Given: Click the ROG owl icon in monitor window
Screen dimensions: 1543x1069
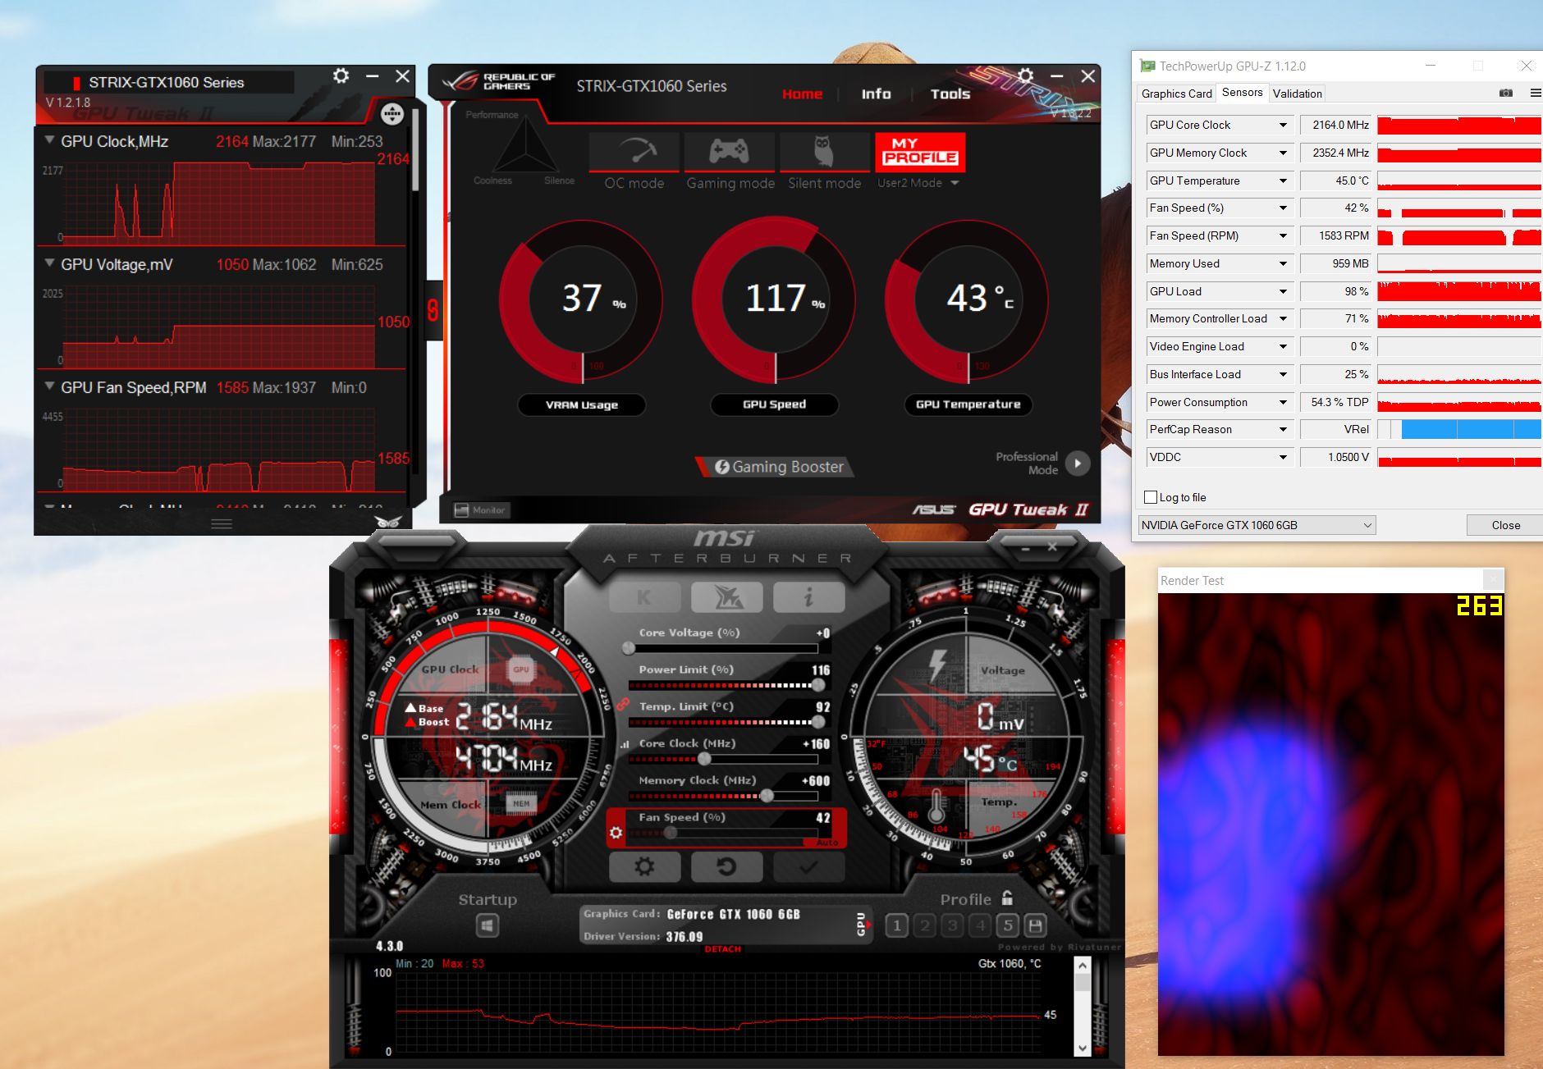Looking at the screenshot, I should point(388,522).
